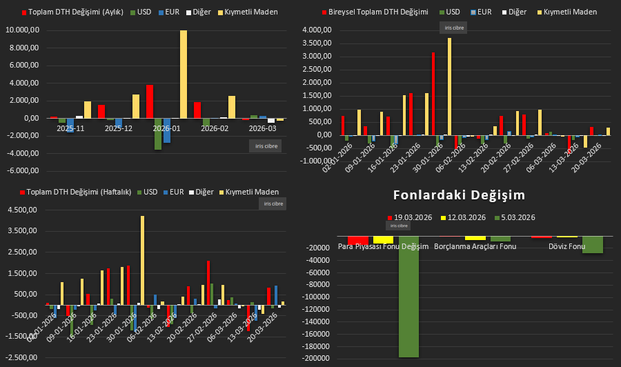Click the USD legend entry in the weekly chart
621x367 pixels.
[x=148, y=192]
